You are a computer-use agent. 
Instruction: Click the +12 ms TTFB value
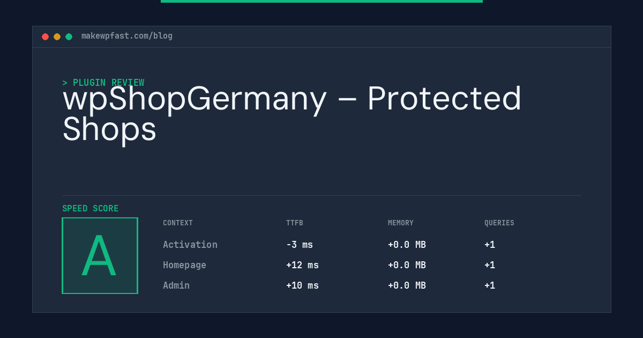pyautogui.click(x=302, y=265)
